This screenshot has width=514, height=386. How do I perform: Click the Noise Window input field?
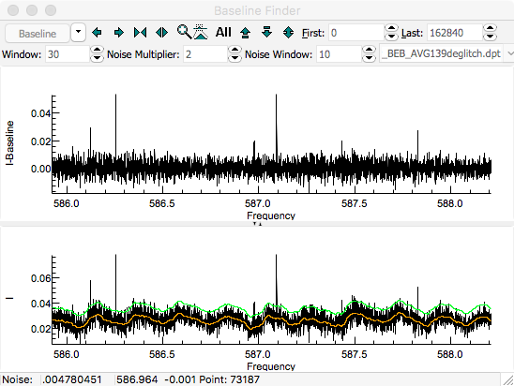point(340,54)
